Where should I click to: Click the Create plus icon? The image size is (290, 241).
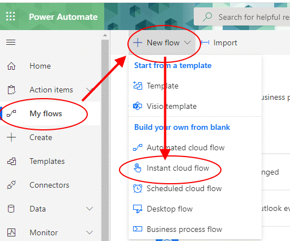(x=11, y=137)
